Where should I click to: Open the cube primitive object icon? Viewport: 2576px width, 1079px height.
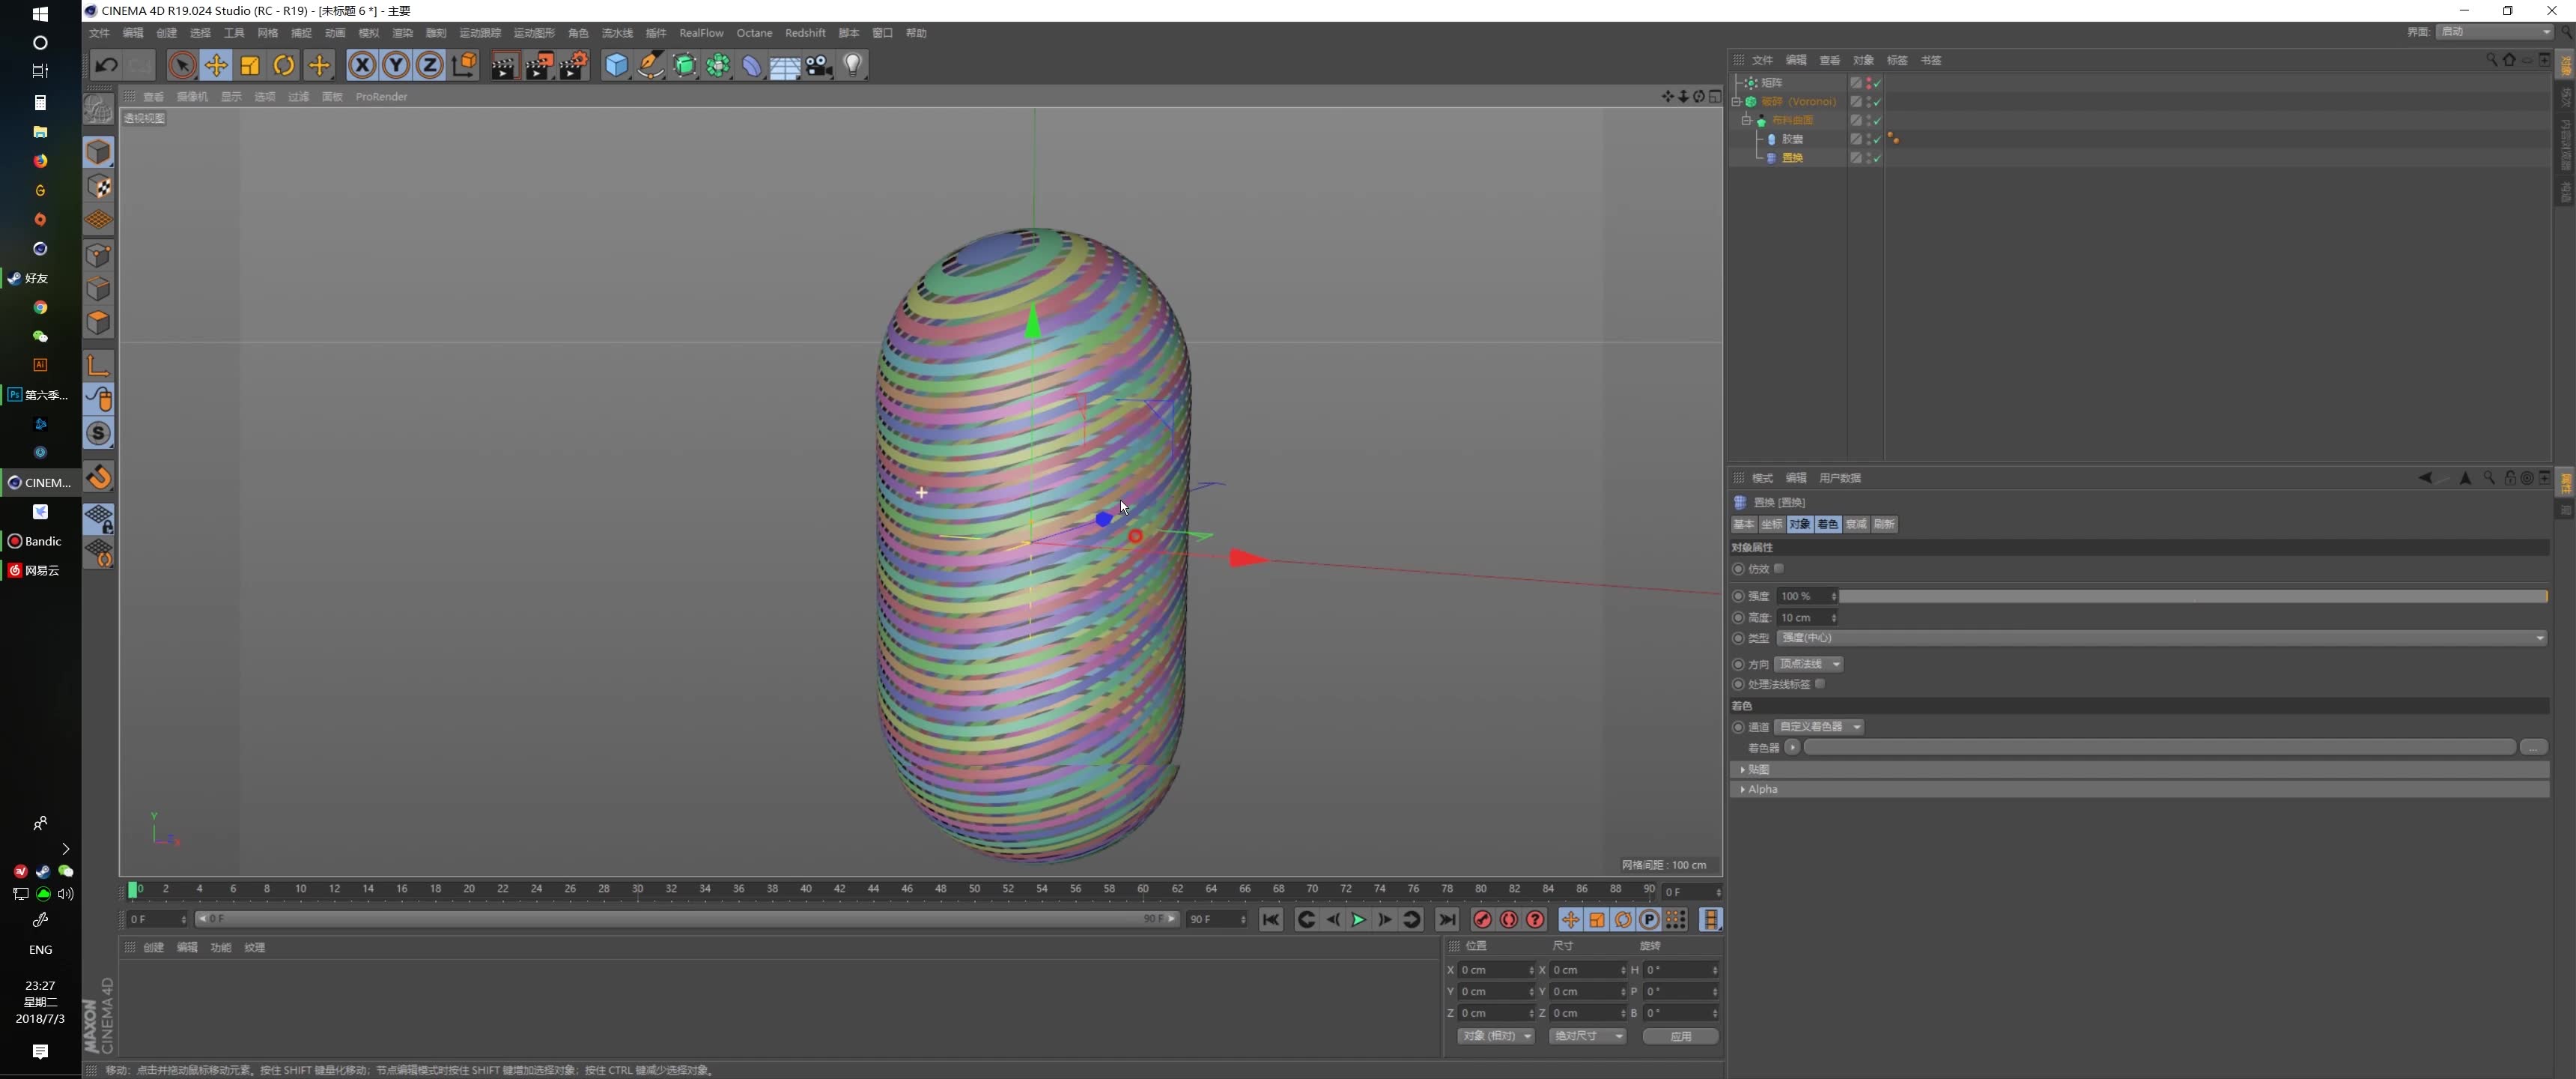click(x=616, y=66)
